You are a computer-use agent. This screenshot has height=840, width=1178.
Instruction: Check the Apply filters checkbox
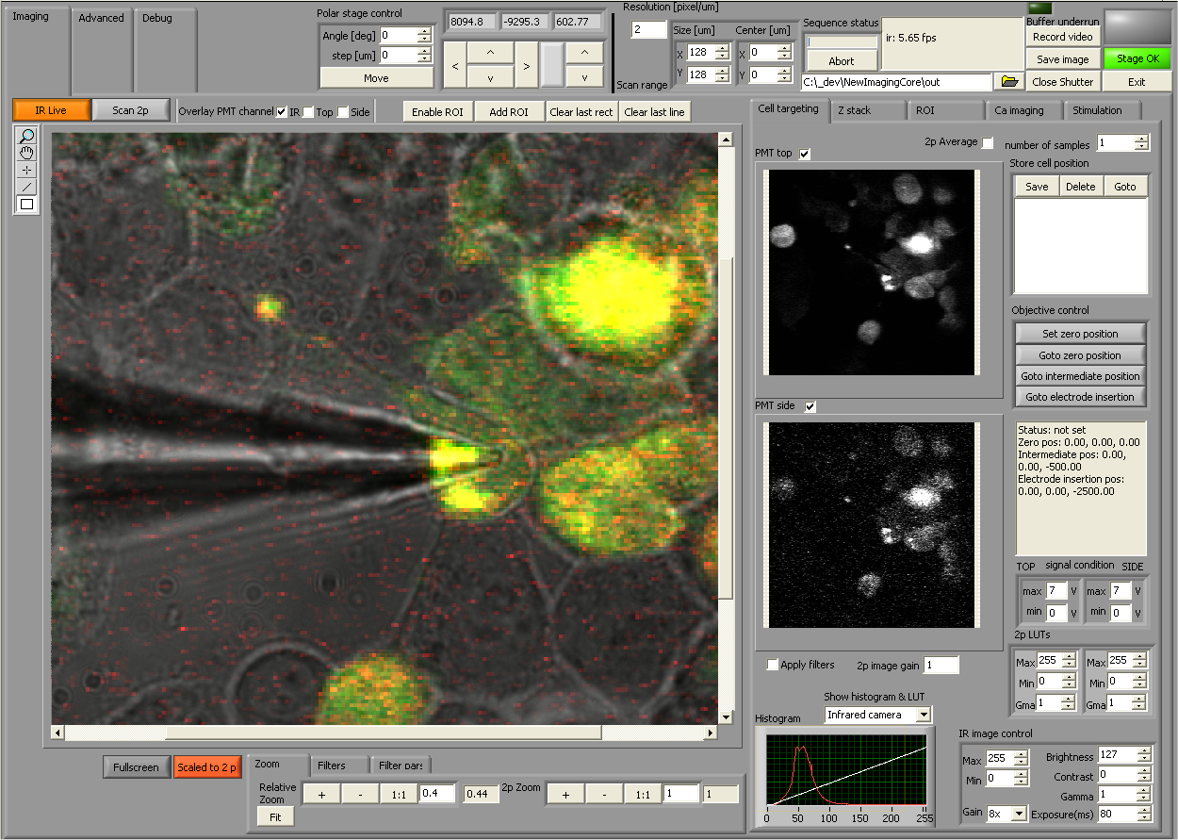click(773, 665)
